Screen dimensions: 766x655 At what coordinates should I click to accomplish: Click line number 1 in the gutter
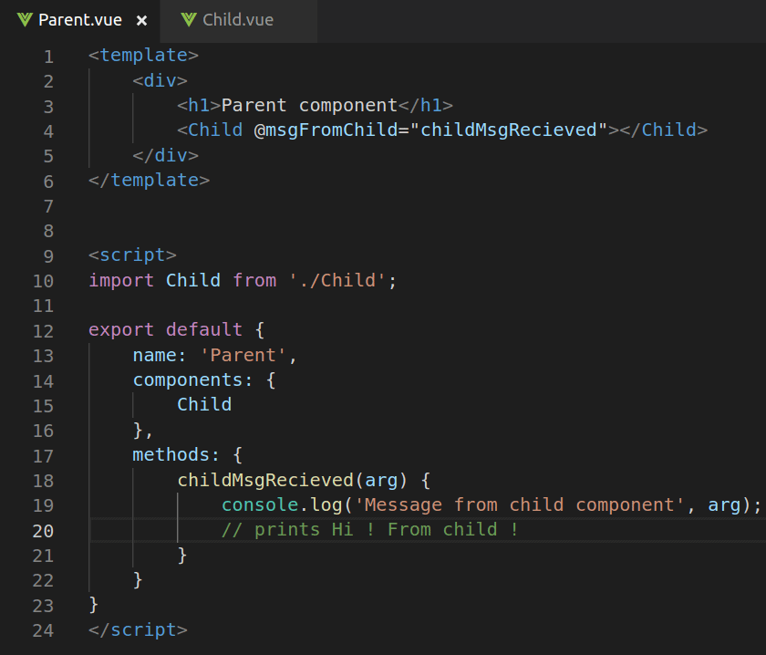[x=48, y=57]
